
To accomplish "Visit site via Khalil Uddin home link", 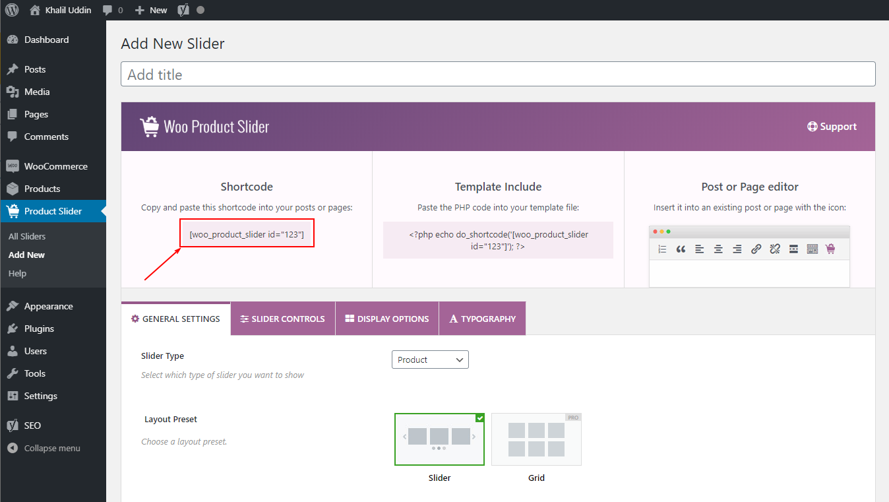I will coord(61,10).
